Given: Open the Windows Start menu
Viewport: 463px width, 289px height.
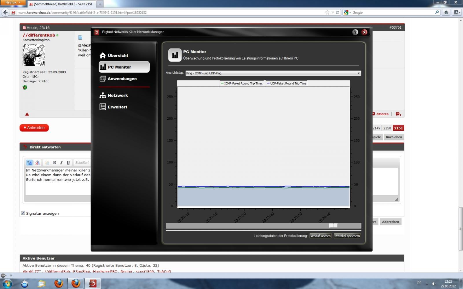Looking at the screenshot, I should pyautogui.click(x=7, y=284).
